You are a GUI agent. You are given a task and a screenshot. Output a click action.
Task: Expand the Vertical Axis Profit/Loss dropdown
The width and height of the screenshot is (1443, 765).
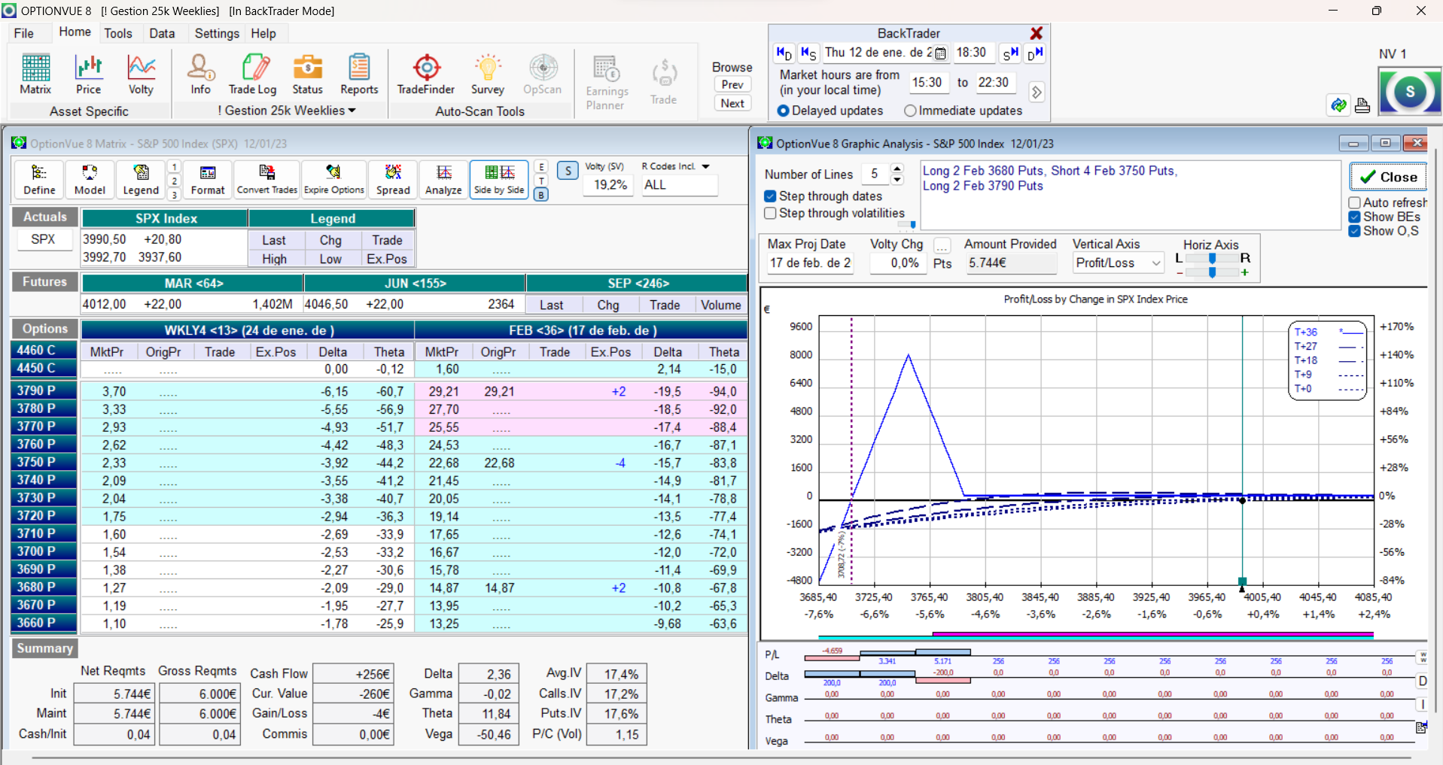tap(1155, 263)
